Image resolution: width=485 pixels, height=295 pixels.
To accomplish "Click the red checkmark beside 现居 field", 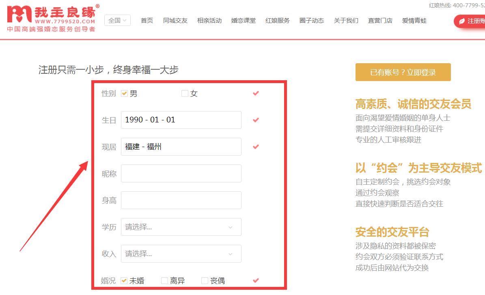I will [x=256, y=147].
